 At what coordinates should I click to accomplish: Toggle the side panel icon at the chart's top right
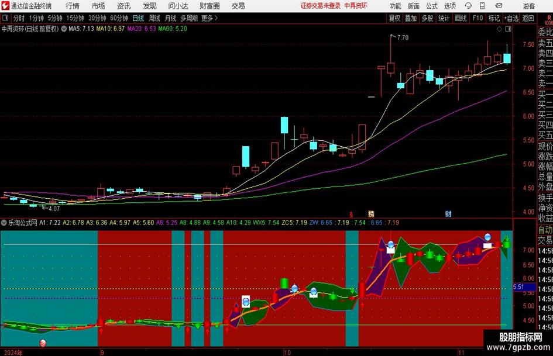click(x=508, y=29)
